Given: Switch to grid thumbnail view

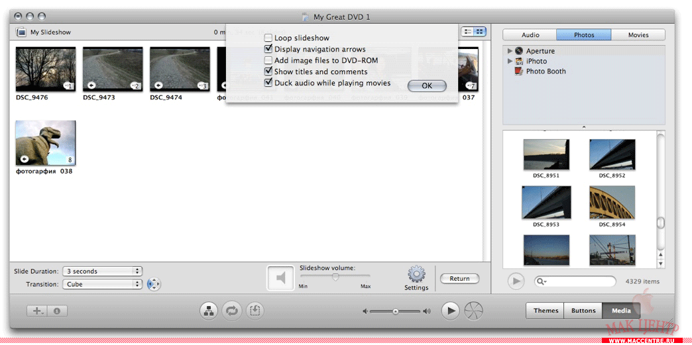Looking at the screenshot, I should coord(480,32).
